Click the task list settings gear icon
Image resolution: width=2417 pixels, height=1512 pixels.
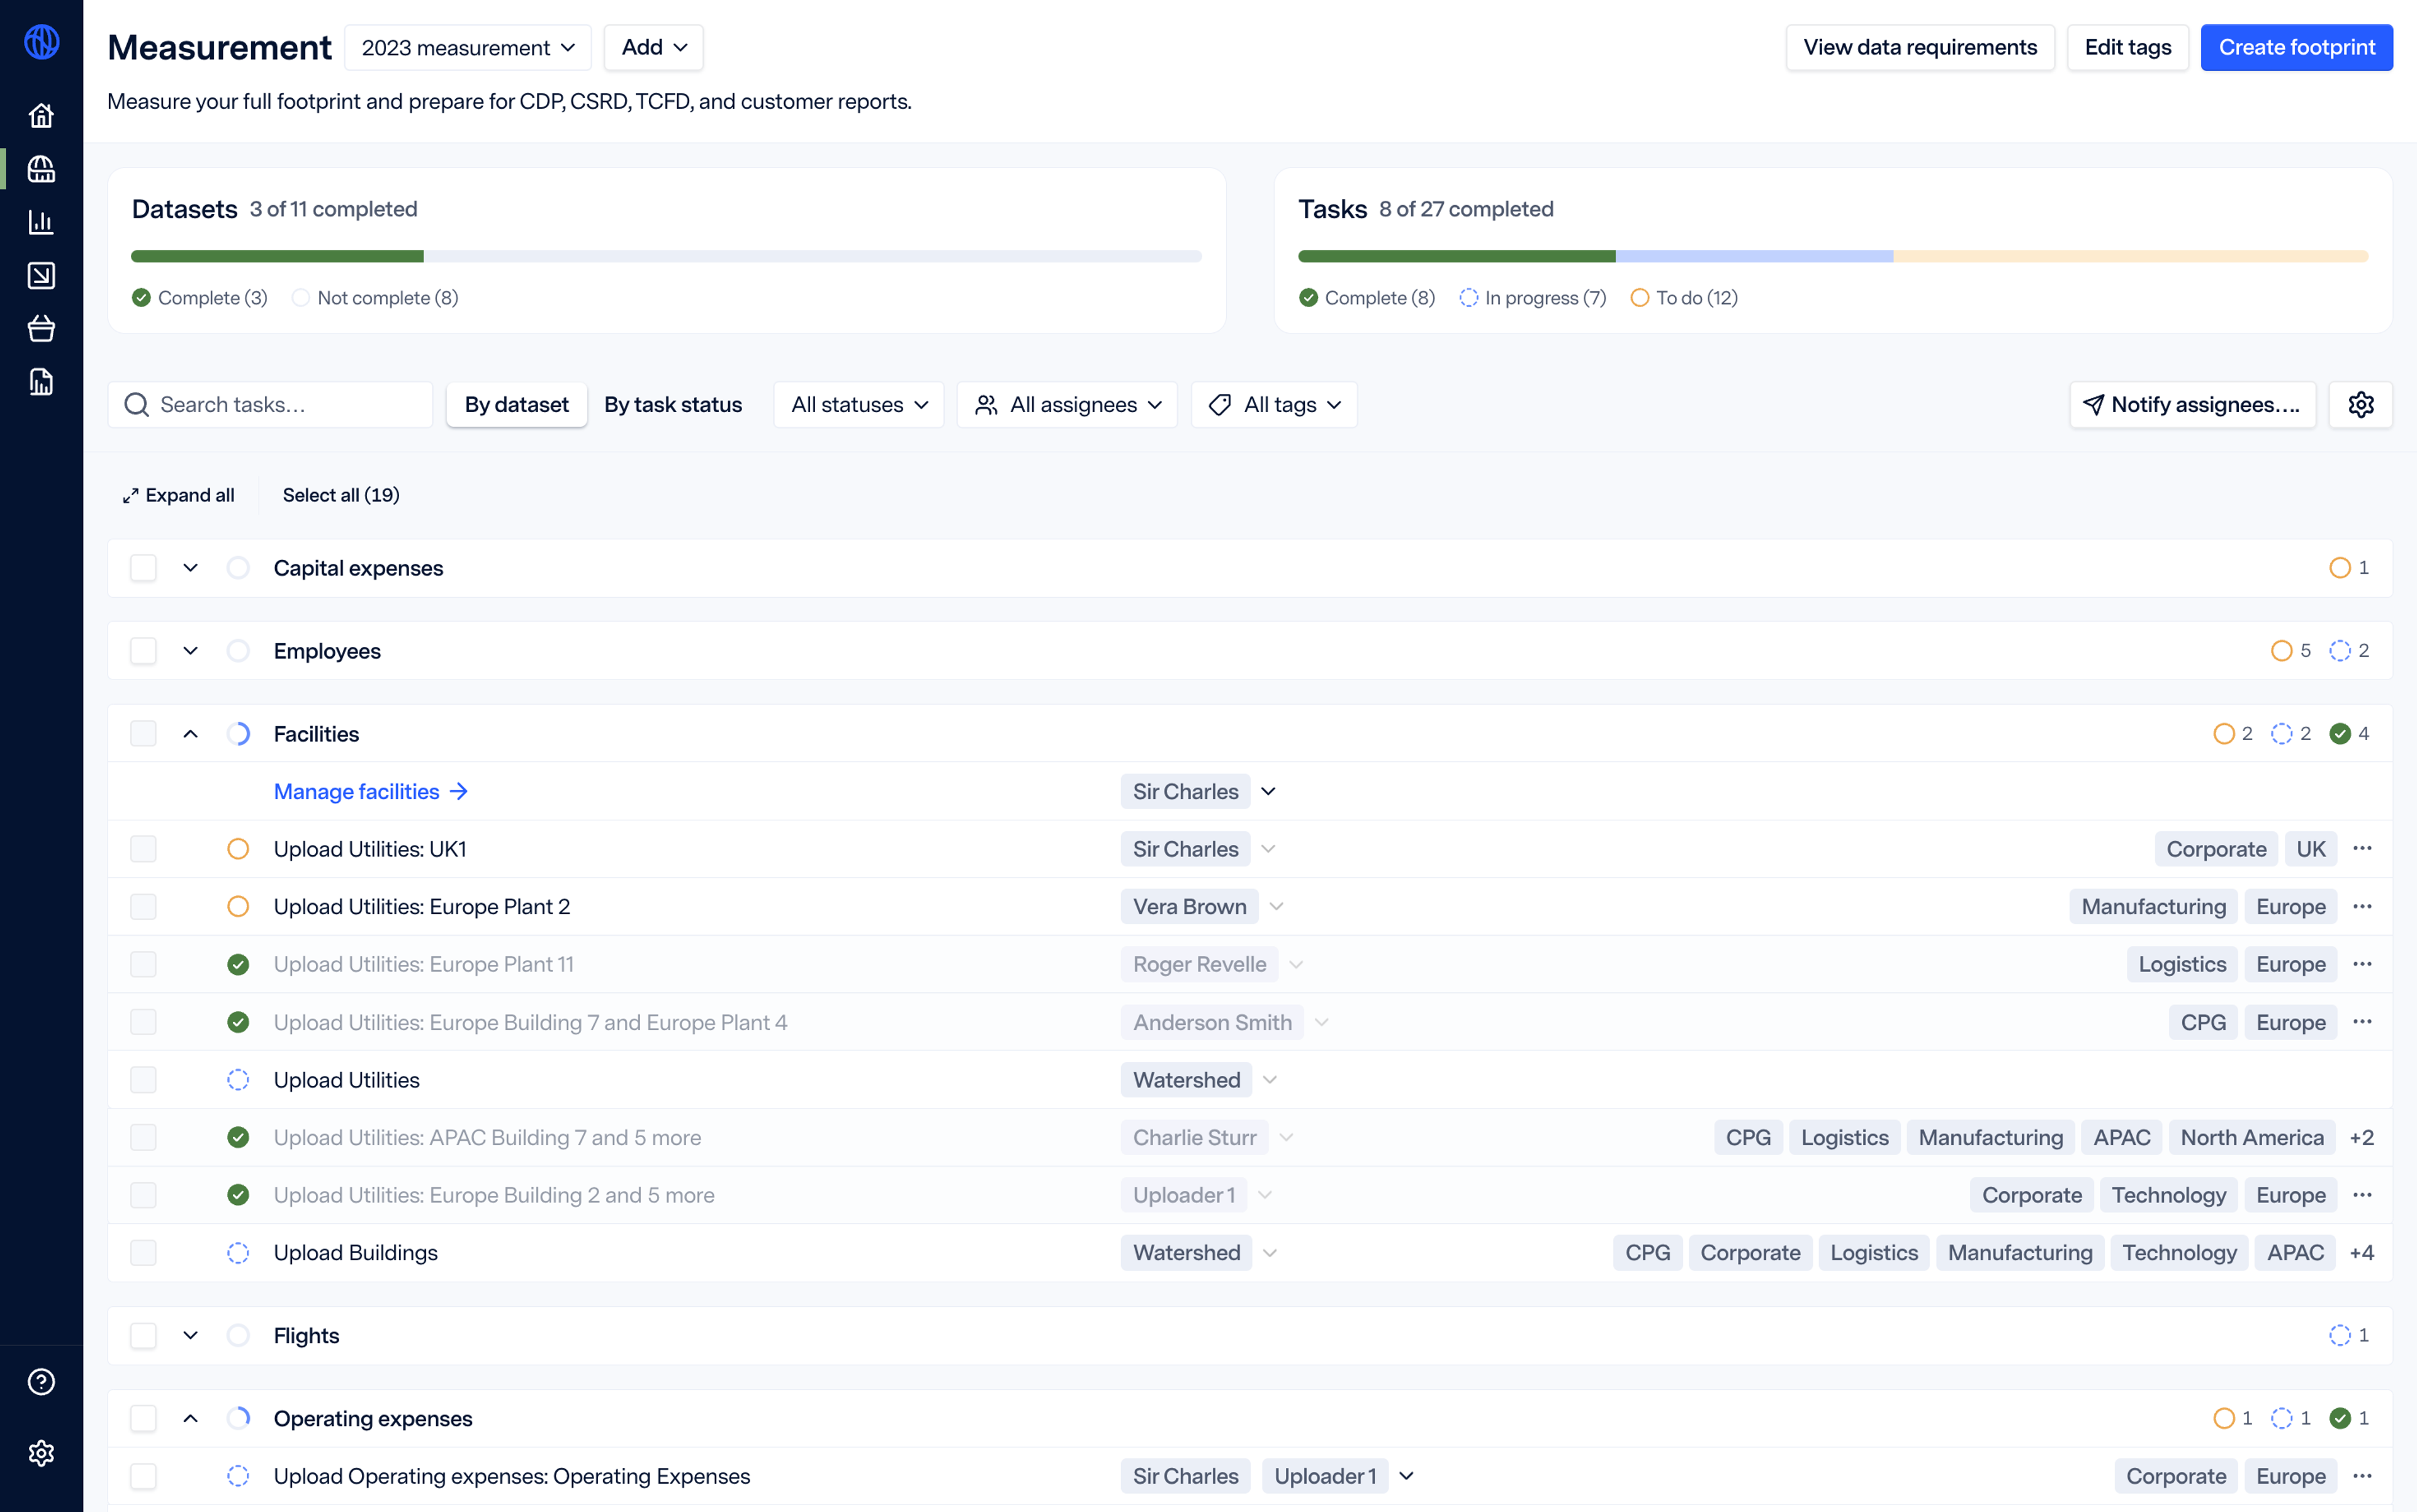(x=2360, y=404)
